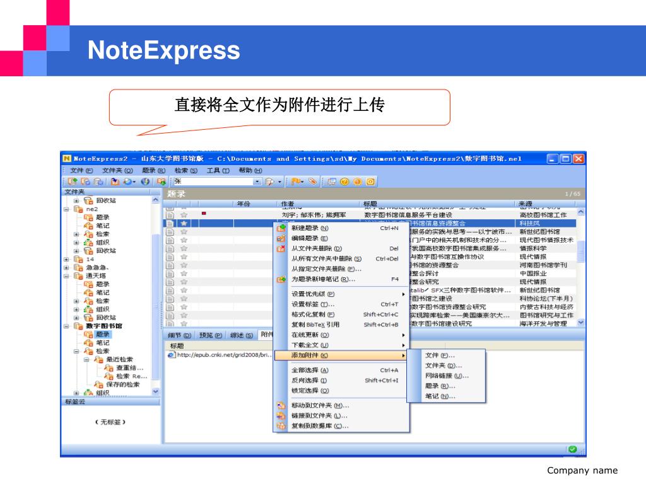Toggle star on 情报科学 row
646x484 pixels.
[x=184, y=248]
